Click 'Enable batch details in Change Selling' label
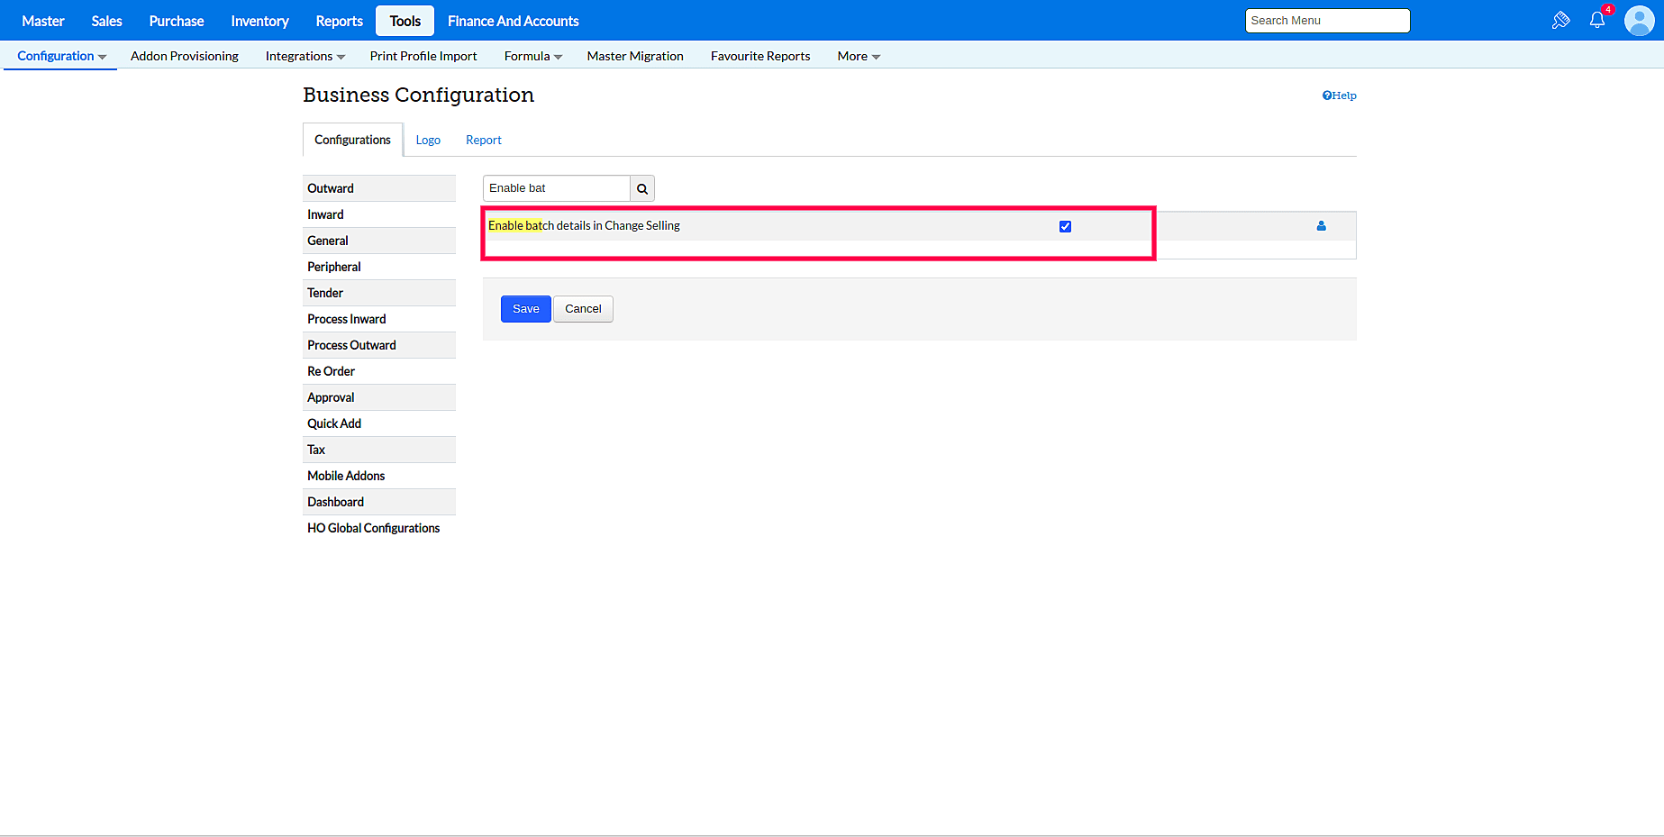This screenshot has width=1664, height=837. pos(584,226)
